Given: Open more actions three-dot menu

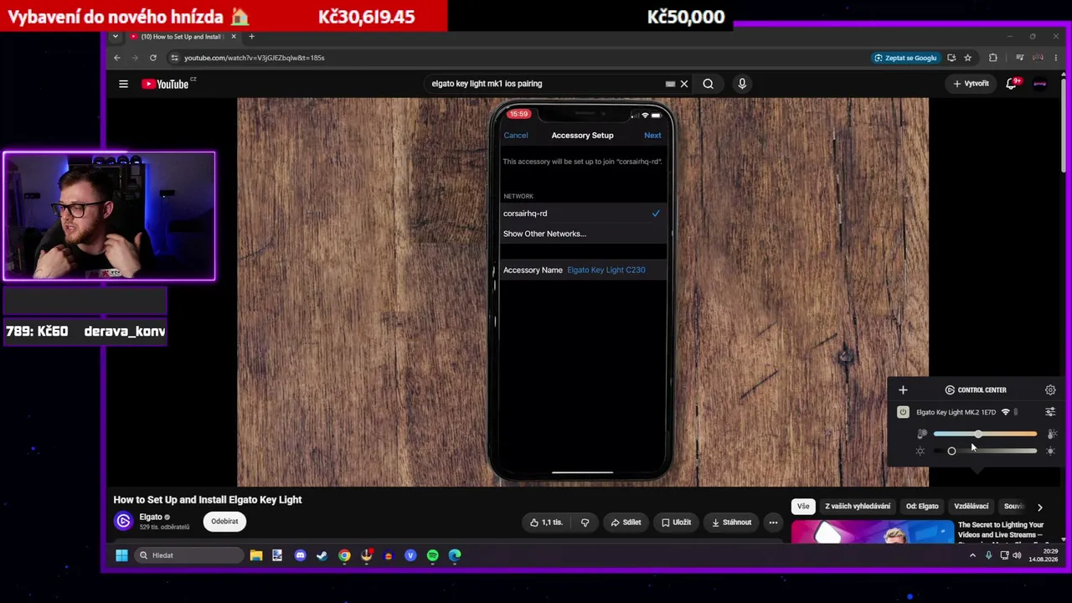Looking at the screenshot, I should [774, 523].
